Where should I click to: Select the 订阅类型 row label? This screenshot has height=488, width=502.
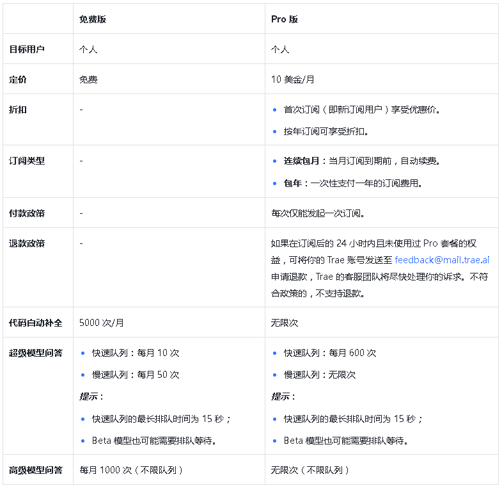(x=27, y=161)
